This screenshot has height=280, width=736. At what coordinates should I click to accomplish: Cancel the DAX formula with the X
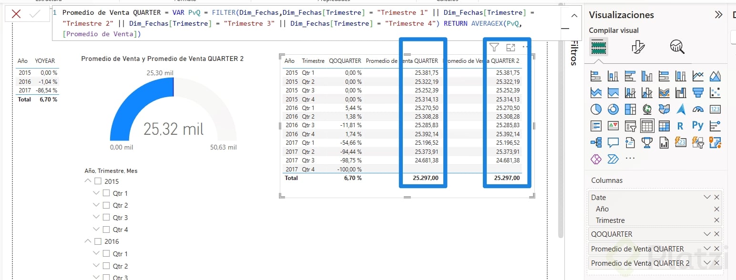[x=16, y=14]
